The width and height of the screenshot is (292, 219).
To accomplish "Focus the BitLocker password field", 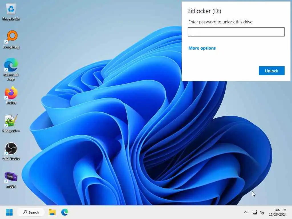I will [236, 32].
